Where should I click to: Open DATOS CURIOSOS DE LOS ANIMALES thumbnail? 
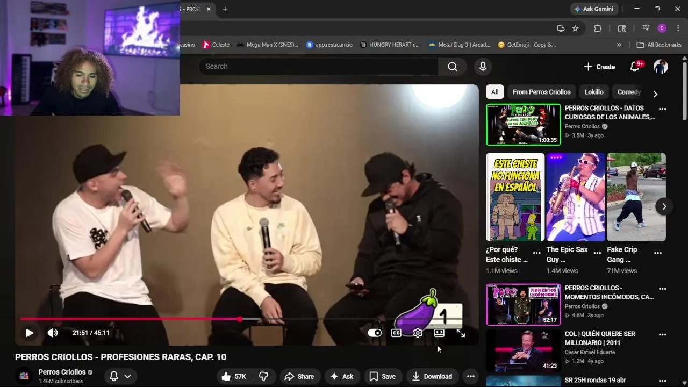coord(524,125)
